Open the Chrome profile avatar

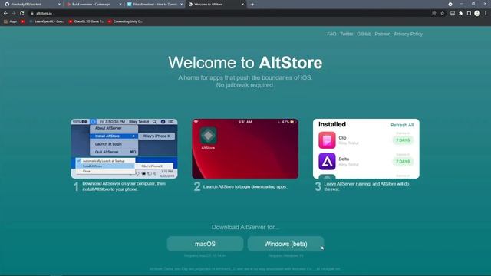(x=477, y=13)
